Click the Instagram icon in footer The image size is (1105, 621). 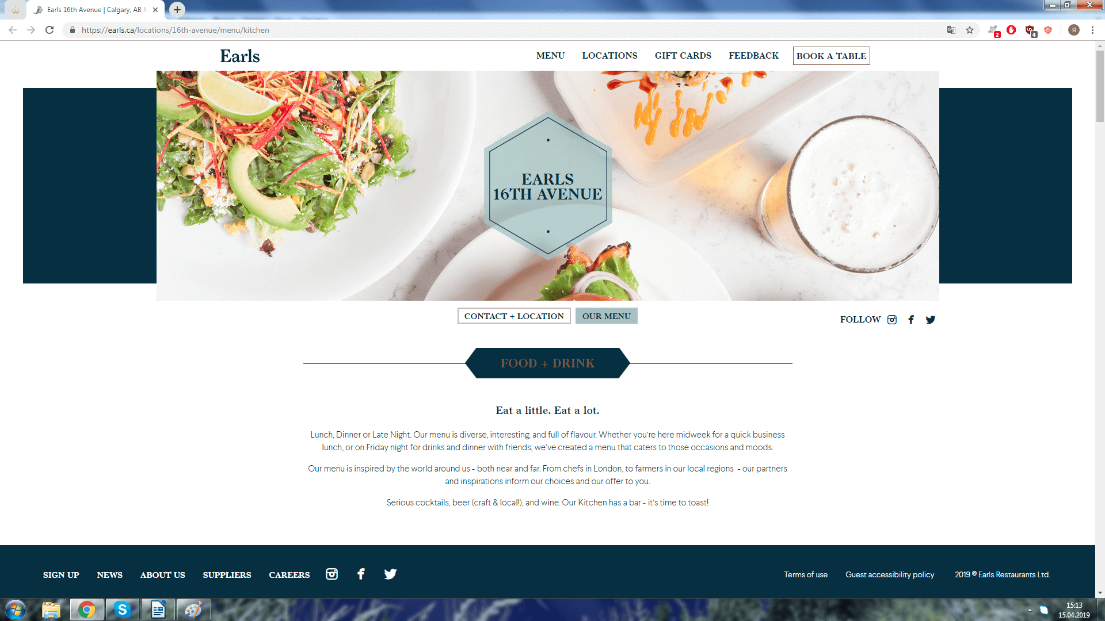331,574
